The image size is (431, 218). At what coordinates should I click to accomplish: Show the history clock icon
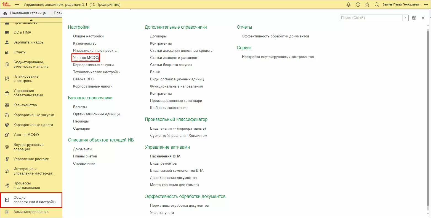pos(358,5)
